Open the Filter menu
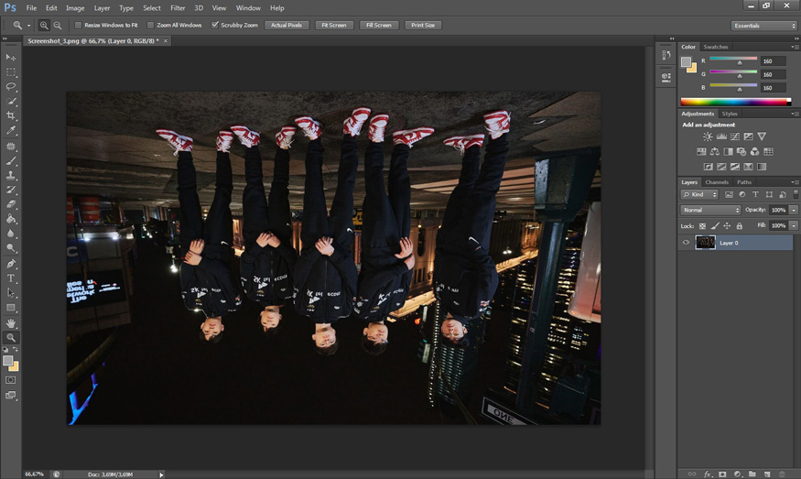The width and height of the screenshot is (801, 479). click(x=177, y=8)
